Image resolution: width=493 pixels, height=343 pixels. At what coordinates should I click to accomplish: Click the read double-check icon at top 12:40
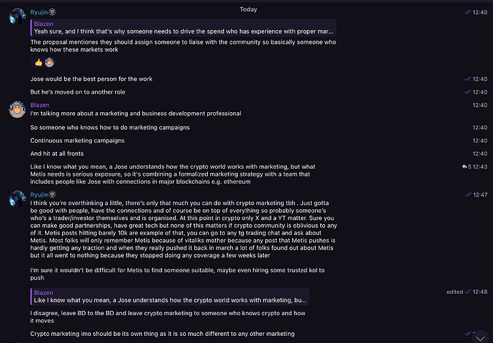click(x=467, y=12)
